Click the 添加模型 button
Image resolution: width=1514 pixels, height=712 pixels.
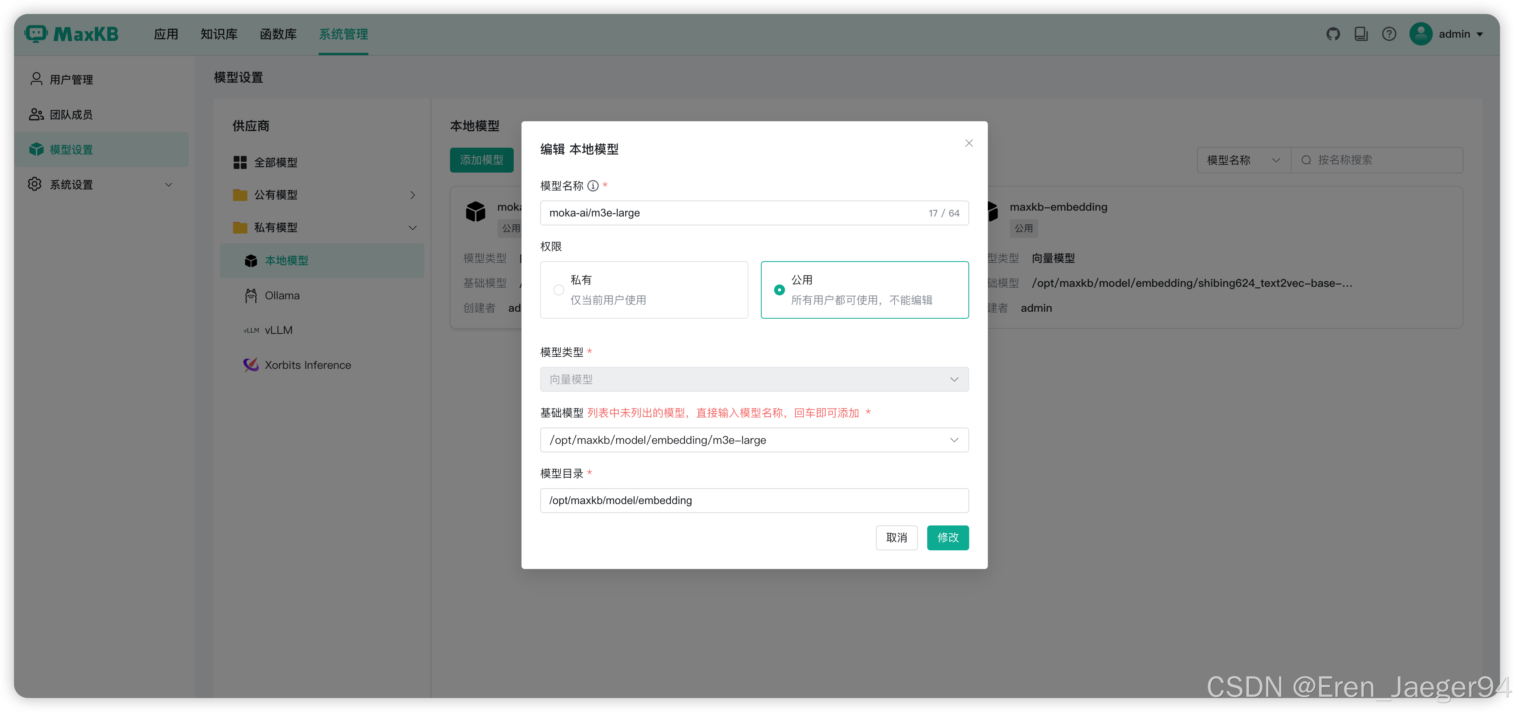click(x=481, y=160)
